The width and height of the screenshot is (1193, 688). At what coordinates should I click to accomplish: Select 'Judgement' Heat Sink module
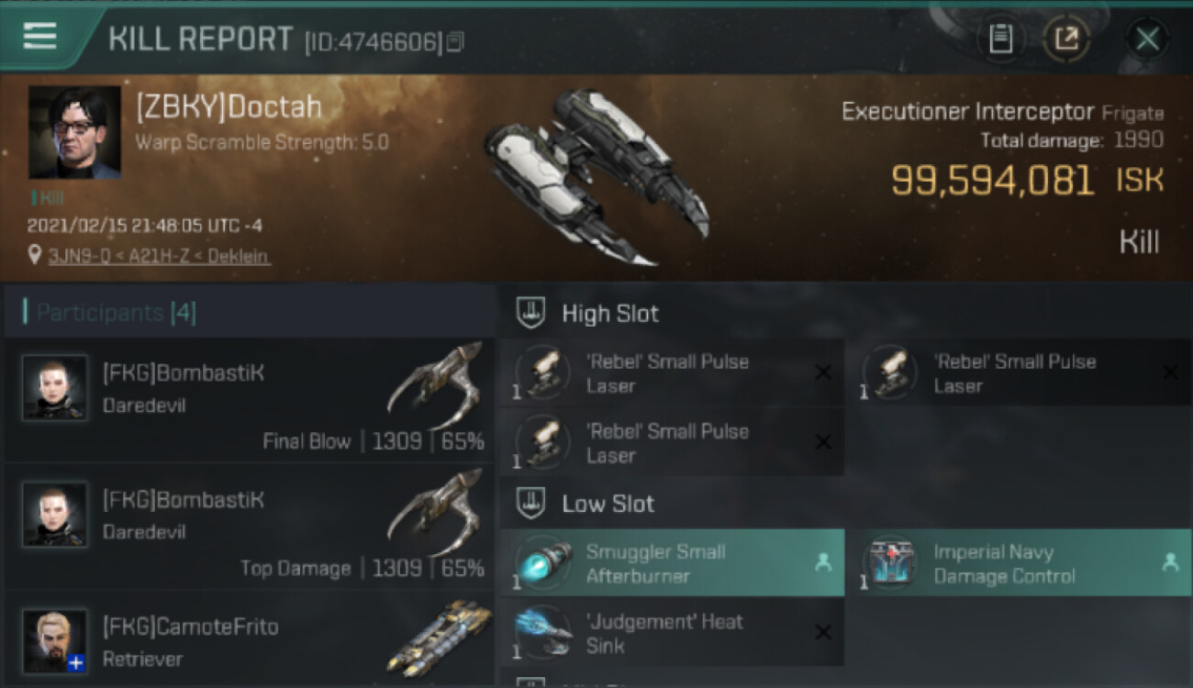672,633
